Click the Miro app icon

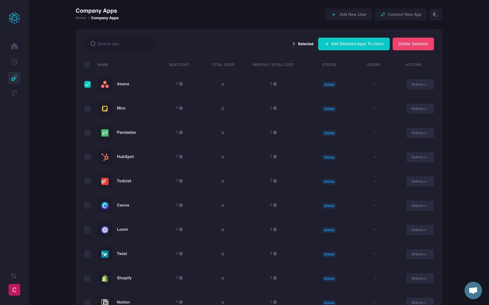click(104, 108)
